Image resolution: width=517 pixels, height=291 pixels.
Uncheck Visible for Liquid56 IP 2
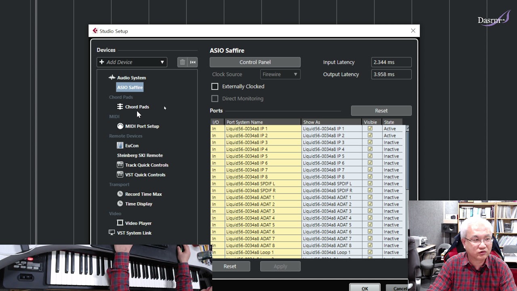(x=370, y=135)
